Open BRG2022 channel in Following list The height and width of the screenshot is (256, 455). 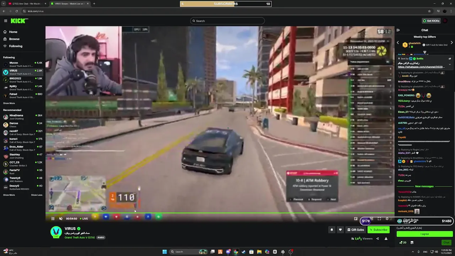pyautogui.click(x=23, y=80)
